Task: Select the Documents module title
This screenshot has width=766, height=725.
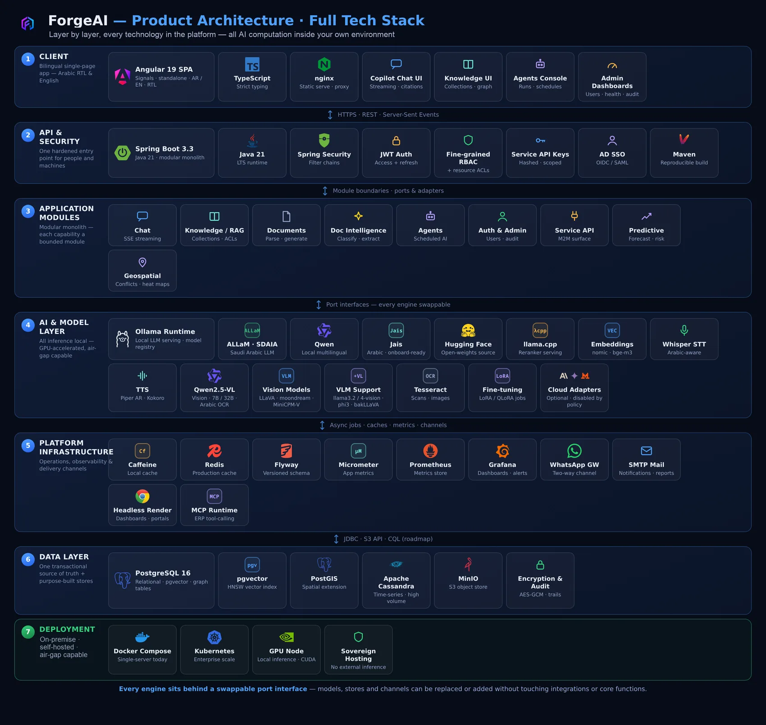Action: (x=287, y=230)
